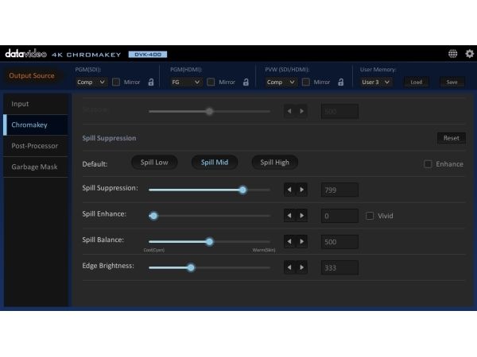Open the PGM(HDMI) FG dropdown
This screenshot has width=477, height=357.
[x=186, y=82]
